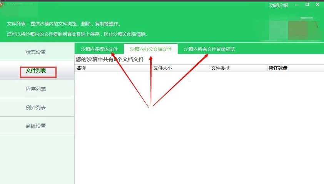Viewport: 324px width, 184px height.
Task: Switch to 沙箱内多媒体文件 tab
Action: pyautogui.click(x=99, y=49)
